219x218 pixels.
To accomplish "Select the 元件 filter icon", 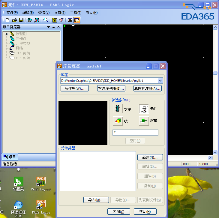I will (144, 109).
